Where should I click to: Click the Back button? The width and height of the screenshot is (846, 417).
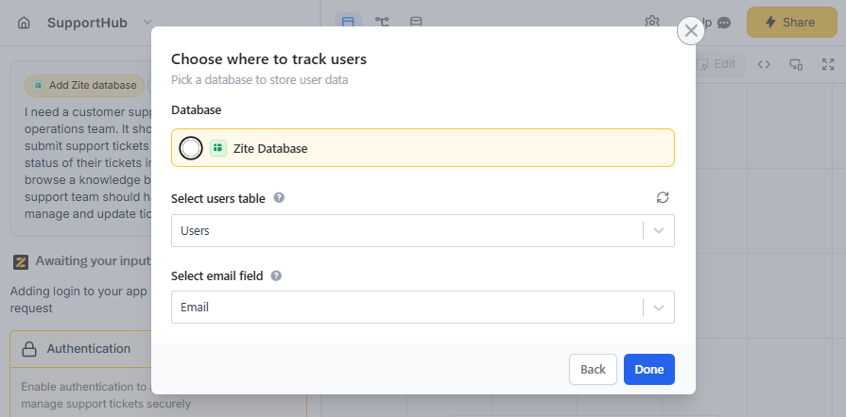[x=593, y=370]
